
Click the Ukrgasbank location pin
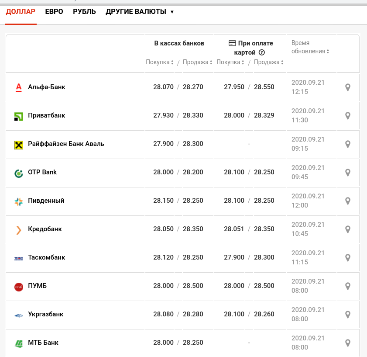pos(348,315)
